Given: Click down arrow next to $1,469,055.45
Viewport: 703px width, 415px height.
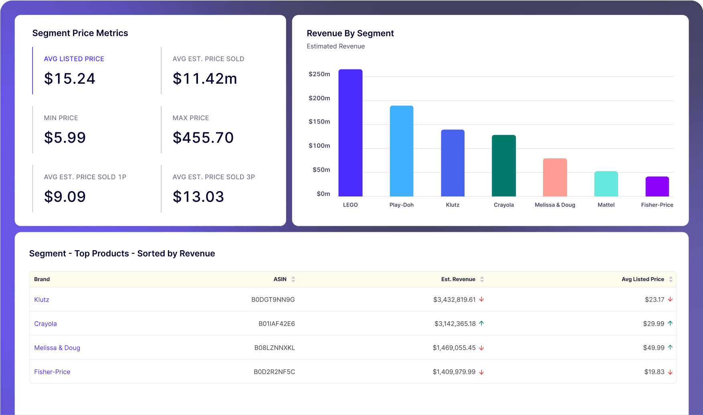Looking at the screenshot, I should click(x=481, y=348).
